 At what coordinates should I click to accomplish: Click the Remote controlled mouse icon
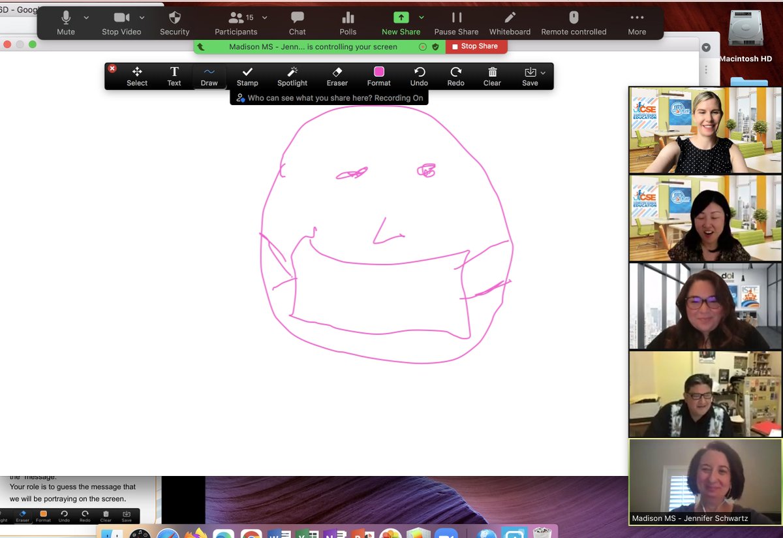[x=574, y=23]
